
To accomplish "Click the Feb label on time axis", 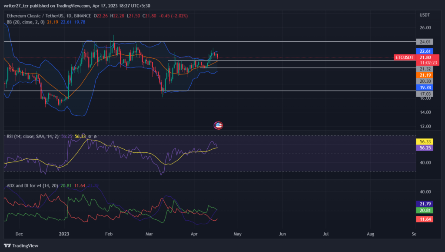I will [109, 234].
